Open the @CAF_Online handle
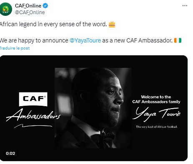Screen dimensions: 193x164 point(30,12)
